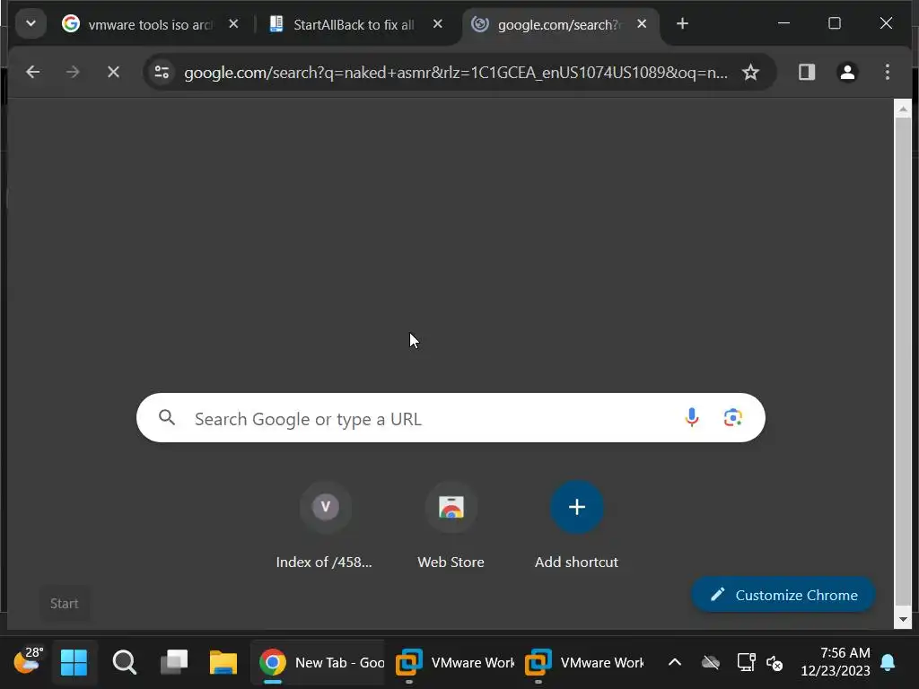Open the tab search dropdown arrow
Viewport: 919px width, 689px height.
(x=31, y=24)
